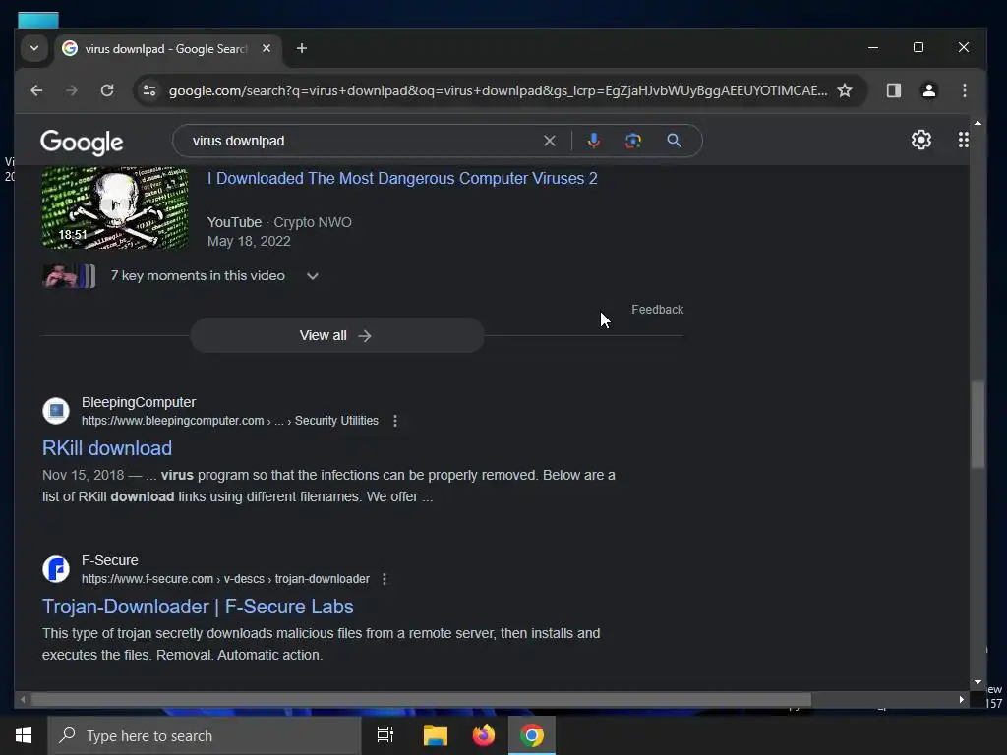
Task: Close the virus downlpad tab
Action: pos(267,48)
